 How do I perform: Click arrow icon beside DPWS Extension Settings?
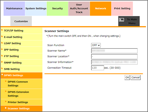[x=6, y=91]
